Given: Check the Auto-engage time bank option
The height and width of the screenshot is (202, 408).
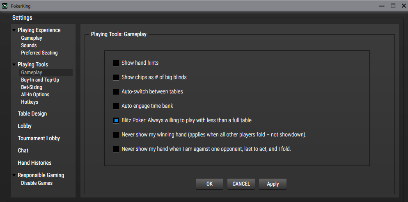Looking at the screenshot, I should click(116, 106).
